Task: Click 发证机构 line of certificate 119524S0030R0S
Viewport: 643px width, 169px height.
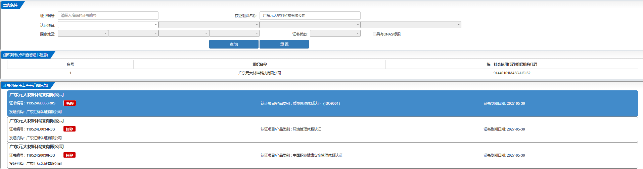Action: [x=35, y=164]
